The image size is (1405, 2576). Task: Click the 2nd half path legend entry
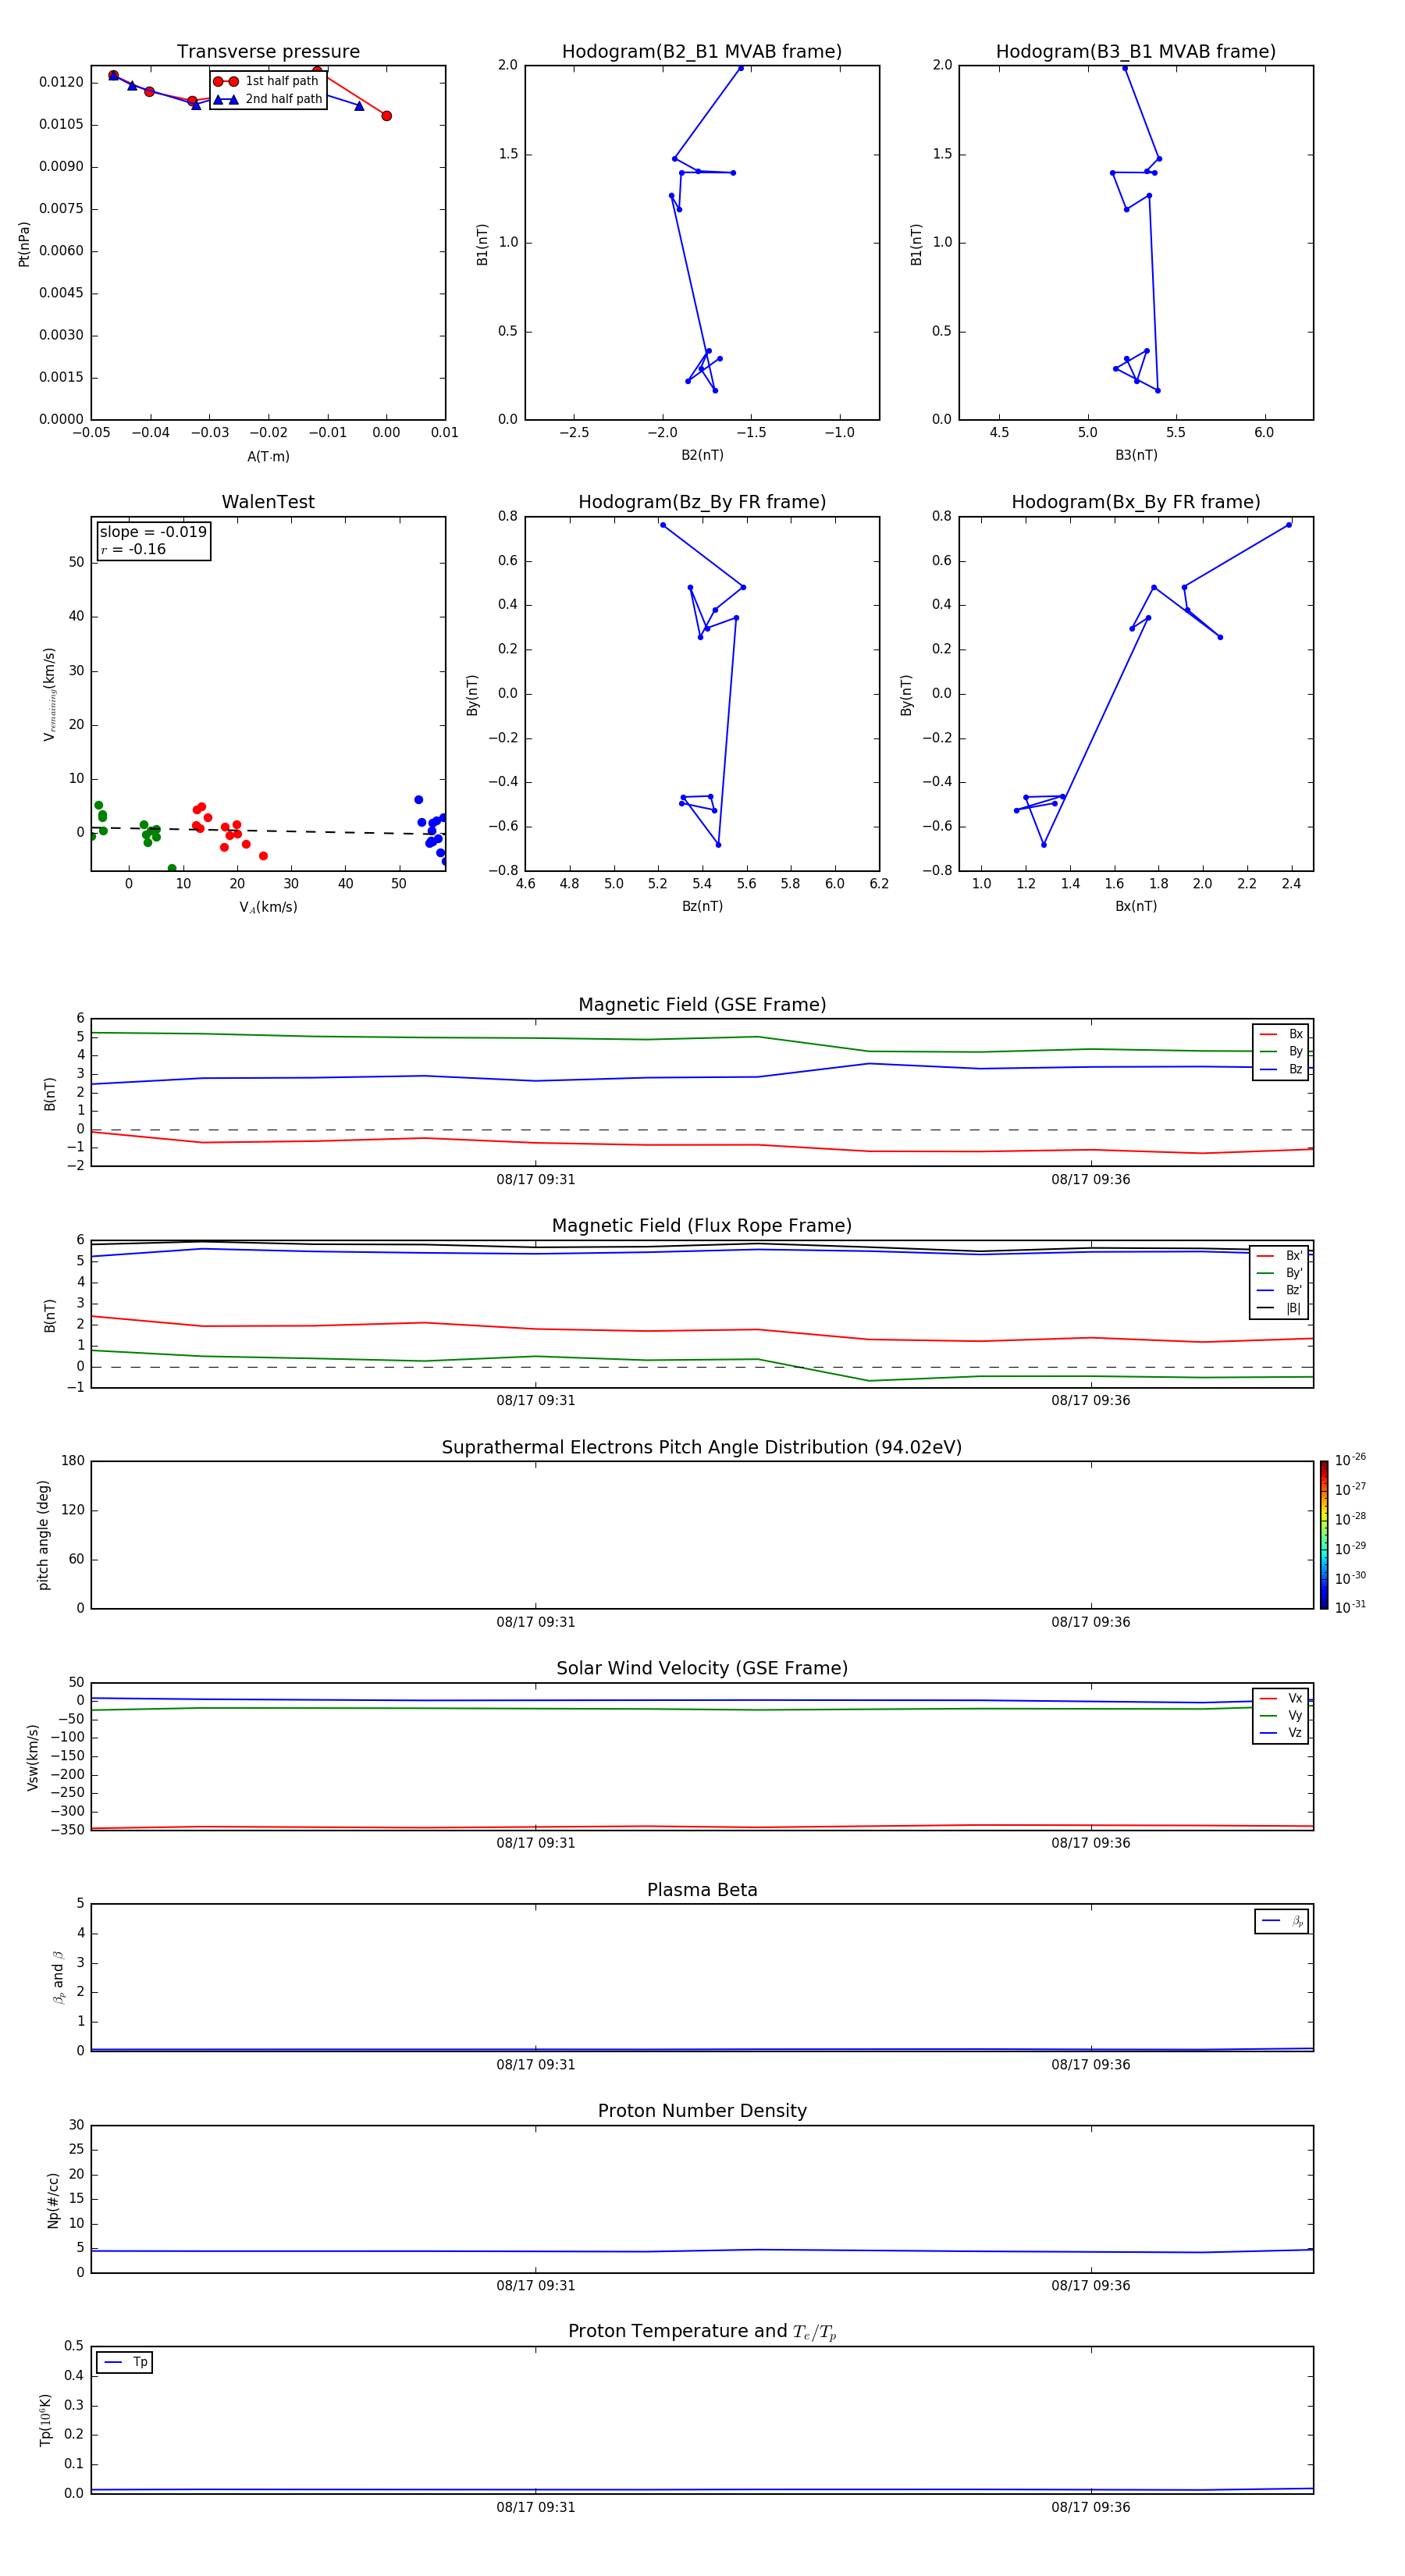pos(269,99)
